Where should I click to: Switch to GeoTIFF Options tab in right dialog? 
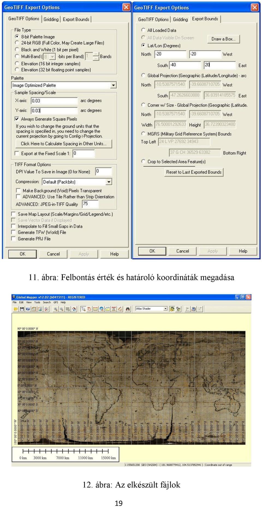(x=153, y=19)
